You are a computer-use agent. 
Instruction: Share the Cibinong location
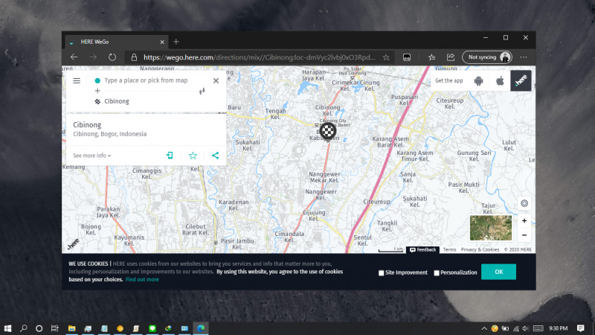click(x=215, y=156)
